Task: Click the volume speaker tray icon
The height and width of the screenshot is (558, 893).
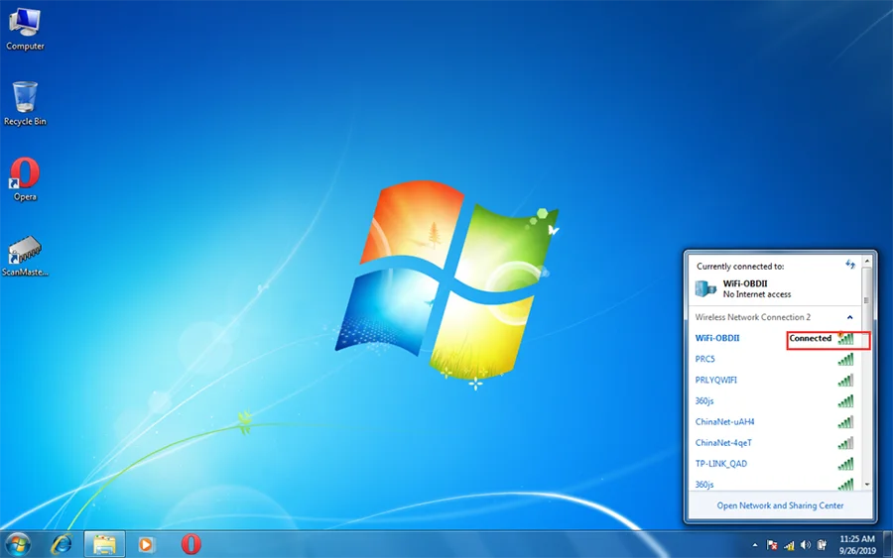Action: (x=806, y=545)
